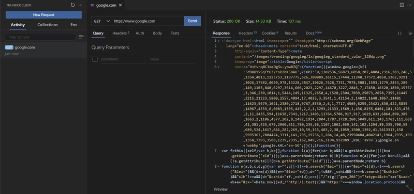This screenshot has width=414, height=194.
Task: Focus the filter activity input
Action: click(x=40, y=37)
